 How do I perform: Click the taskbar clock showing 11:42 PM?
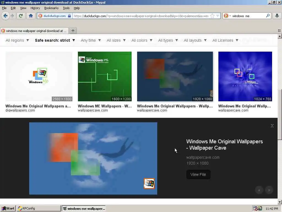pos(272,209)
